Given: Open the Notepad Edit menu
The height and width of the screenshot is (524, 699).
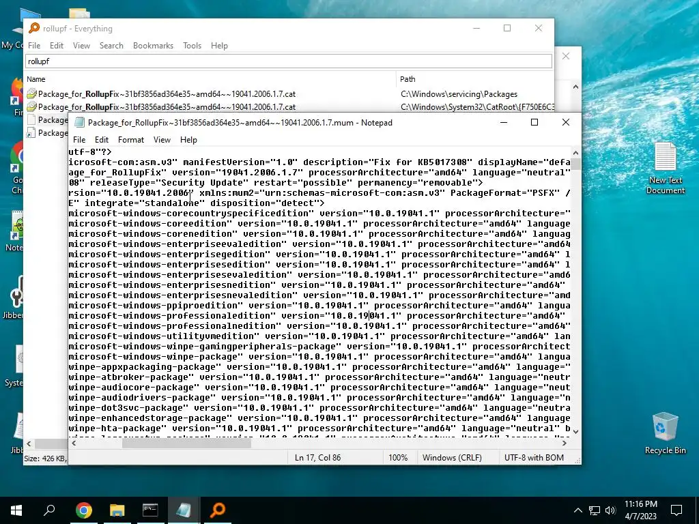Looking at the screenshot, I should (x=102, y=140).
